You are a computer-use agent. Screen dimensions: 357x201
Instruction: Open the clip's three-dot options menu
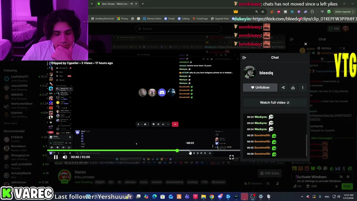tap(303, 87)
